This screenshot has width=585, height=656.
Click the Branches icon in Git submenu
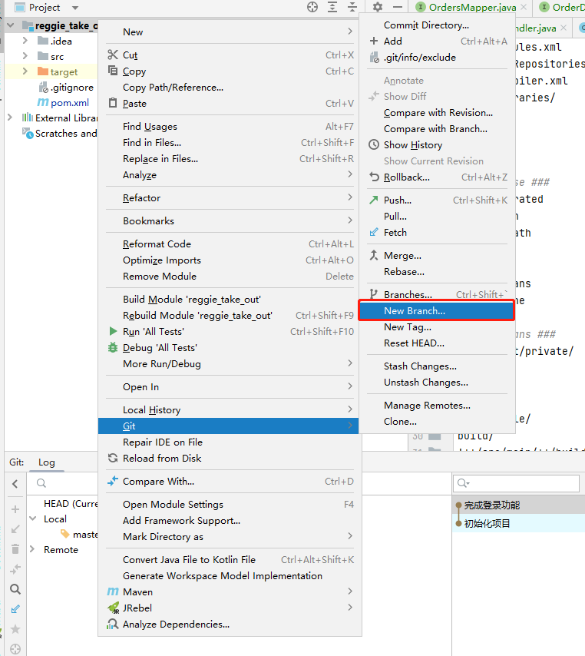click(x=374, y=294)
